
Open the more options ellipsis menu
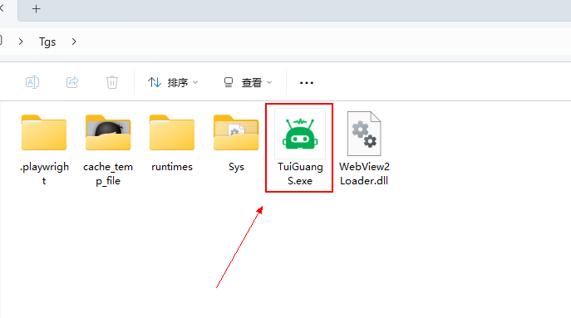point(306,83)
